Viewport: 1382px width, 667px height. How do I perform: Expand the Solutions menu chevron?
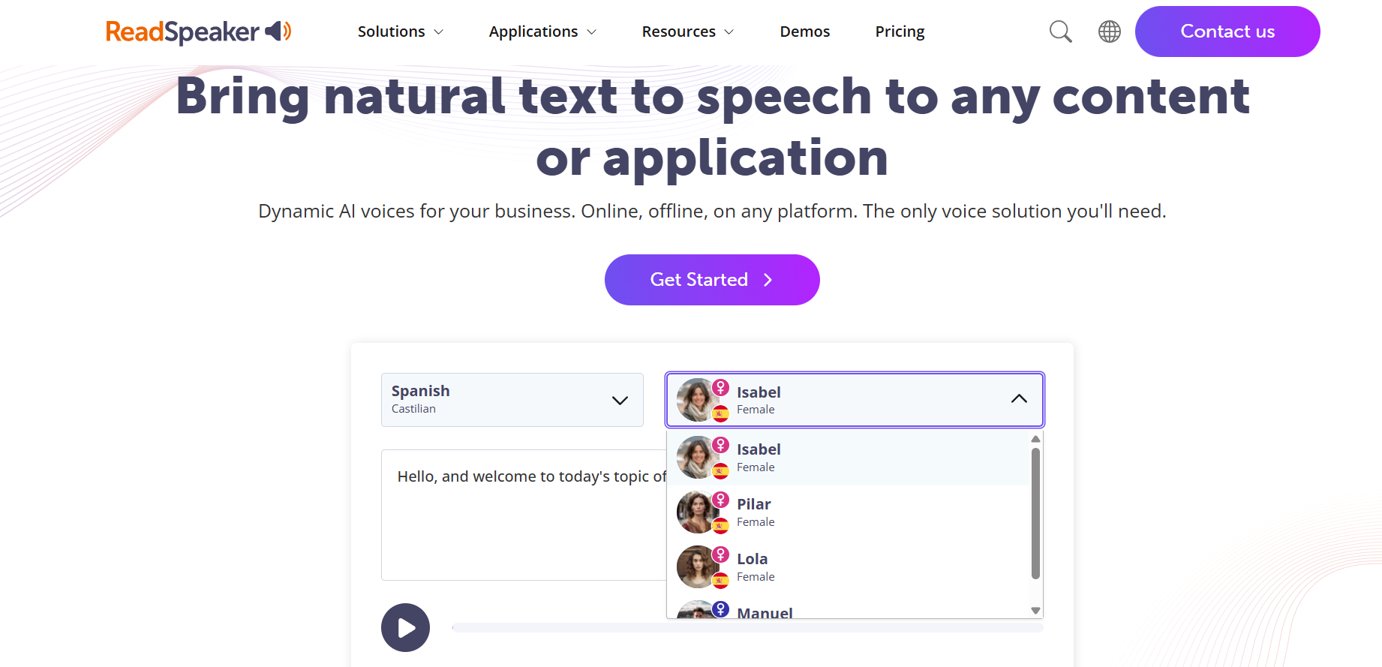438,32
